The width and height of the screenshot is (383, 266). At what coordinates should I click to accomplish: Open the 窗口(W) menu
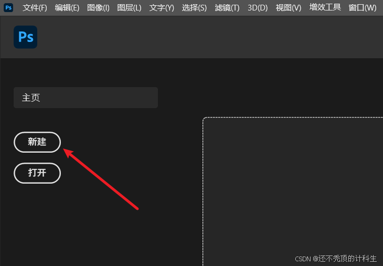point(363,8)
